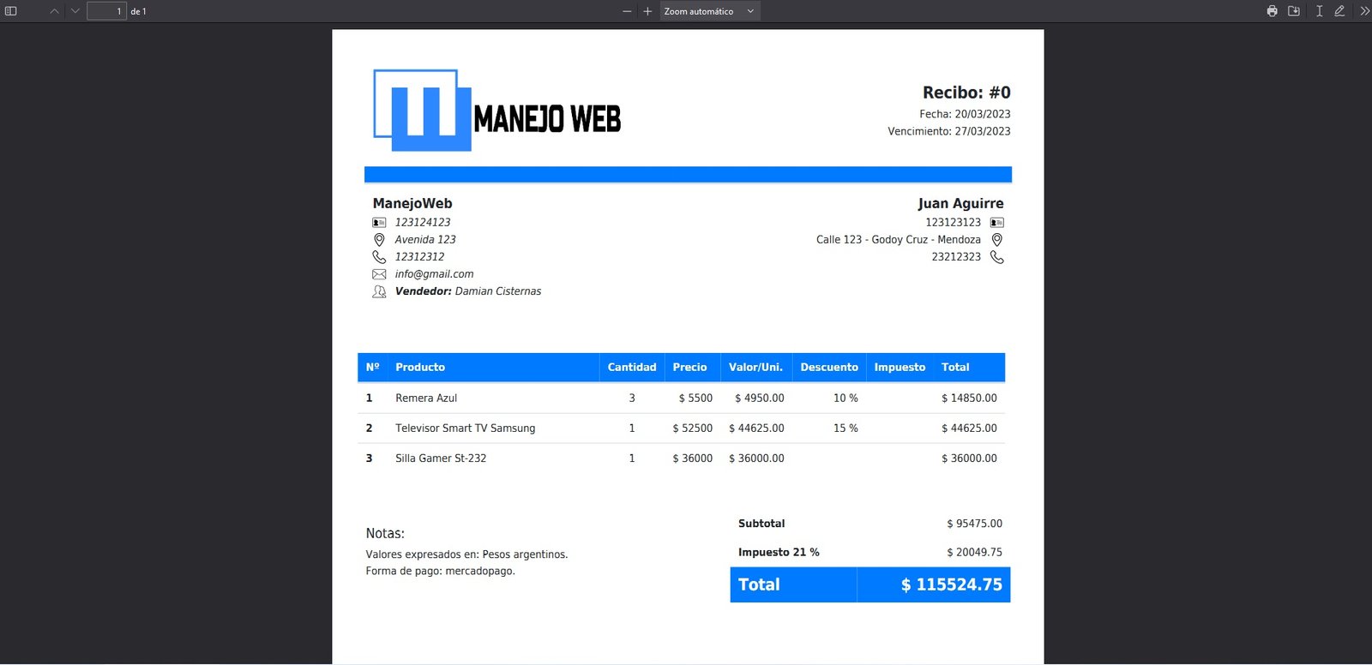Click 'Valores expresados en: Pesos argentinos.' note
This screenshot has width=1372, height=665.
(466, 554)
